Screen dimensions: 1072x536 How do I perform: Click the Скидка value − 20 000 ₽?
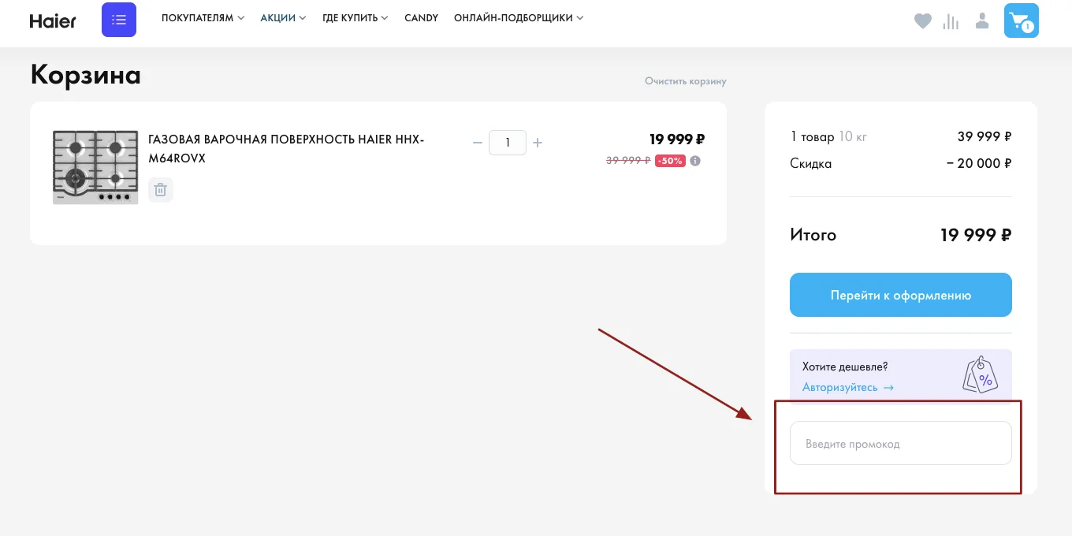pos(979,164)
